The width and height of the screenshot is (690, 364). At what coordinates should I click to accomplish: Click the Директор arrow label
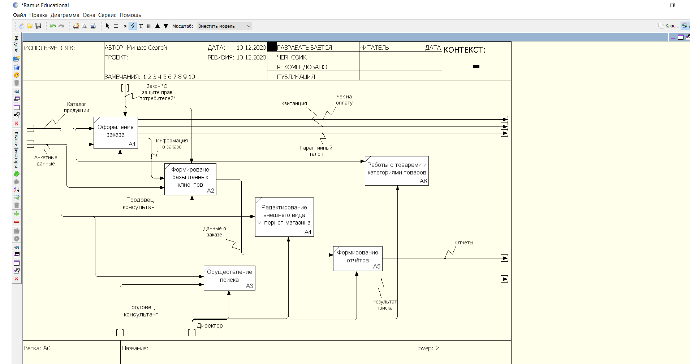pyautogui.click(x=210, y=325)
